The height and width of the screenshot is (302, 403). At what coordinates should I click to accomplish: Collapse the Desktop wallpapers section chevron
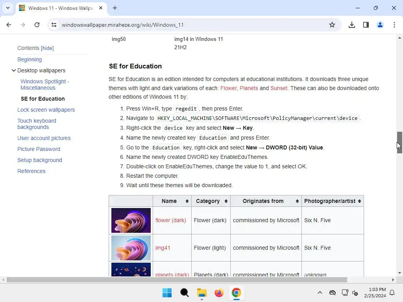tap(14, 70)
